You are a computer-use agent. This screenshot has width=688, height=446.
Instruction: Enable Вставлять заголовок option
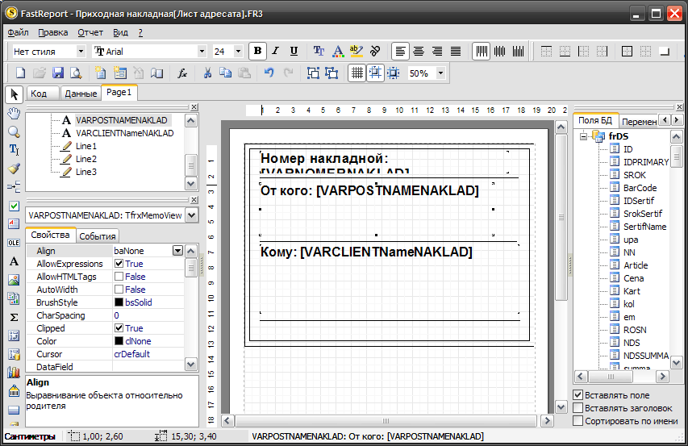point(578,408)
